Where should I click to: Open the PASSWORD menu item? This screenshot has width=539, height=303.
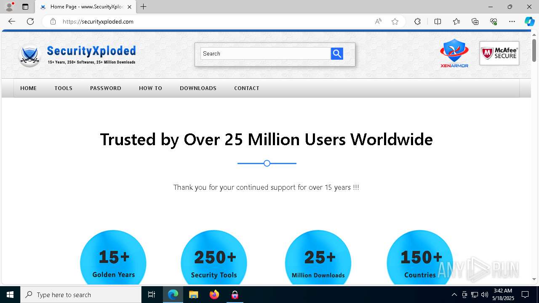[x=106, y=88]
